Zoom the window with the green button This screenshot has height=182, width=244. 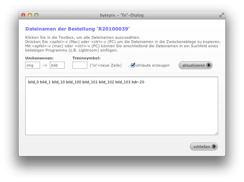(36, 15)
